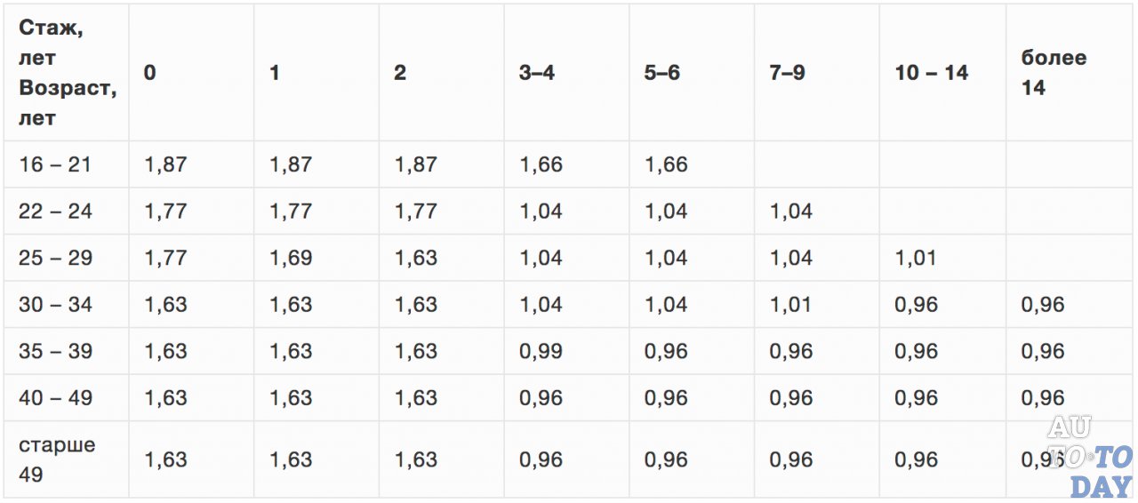Click 1,87 under the 0 column
This screenshot has width=1138, height=503.
(165, 164)
